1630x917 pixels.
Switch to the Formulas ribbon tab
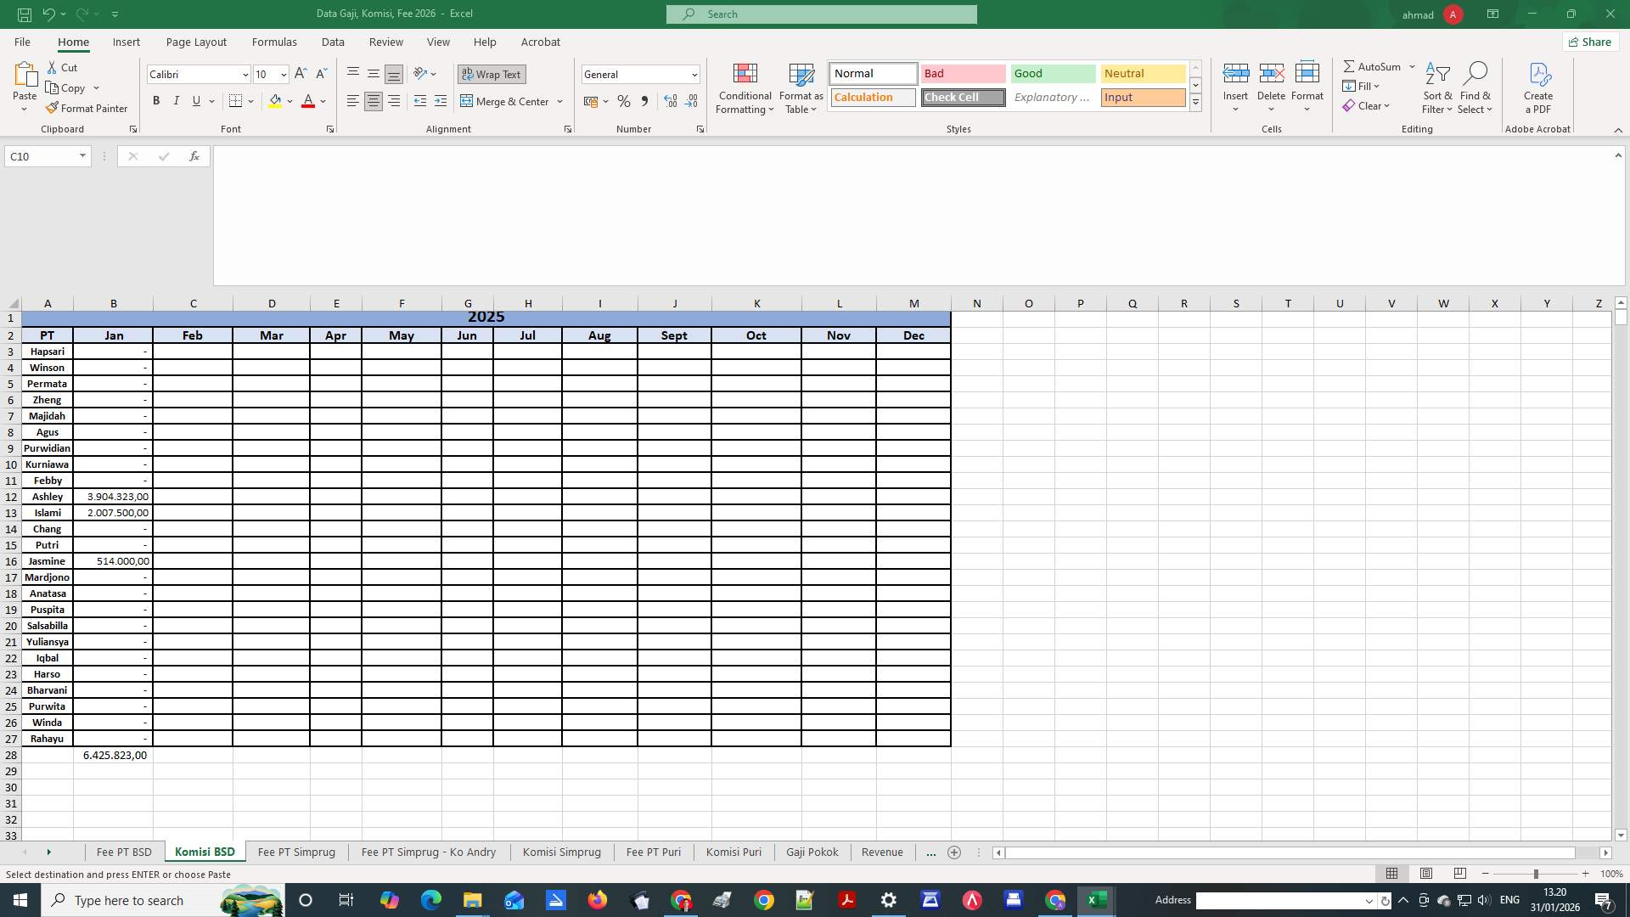click(274, 42)
